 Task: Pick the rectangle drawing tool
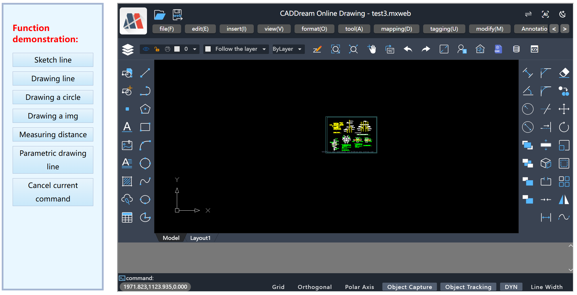point(145,127)
